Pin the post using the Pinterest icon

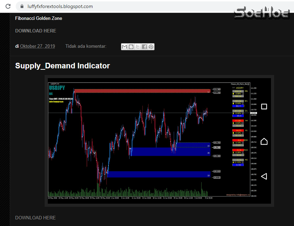[151, 46]
